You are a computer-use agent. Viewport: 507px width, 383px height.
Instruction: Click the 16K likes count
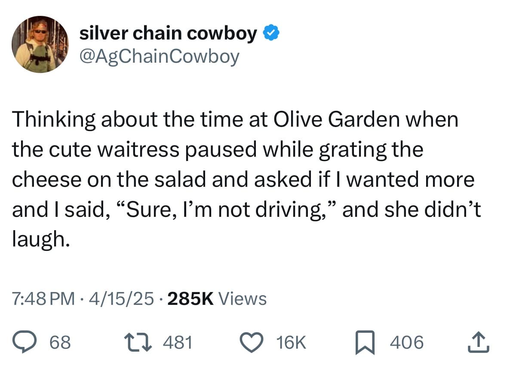(291, 343)
